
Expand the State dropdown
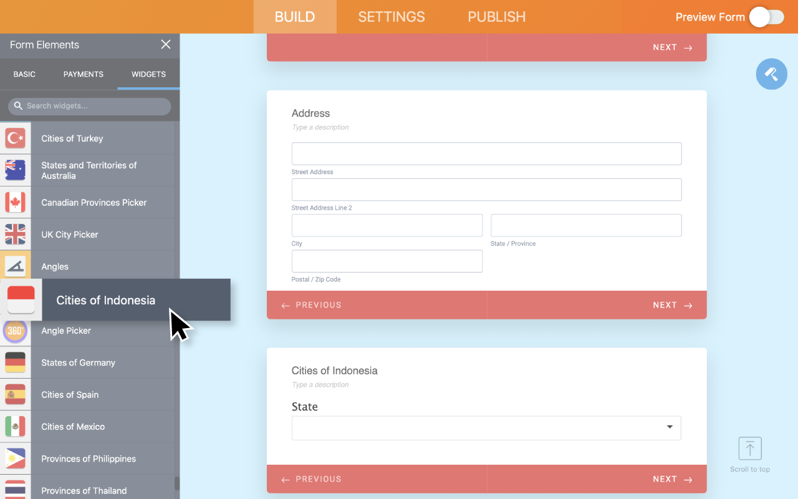point(486,428)
